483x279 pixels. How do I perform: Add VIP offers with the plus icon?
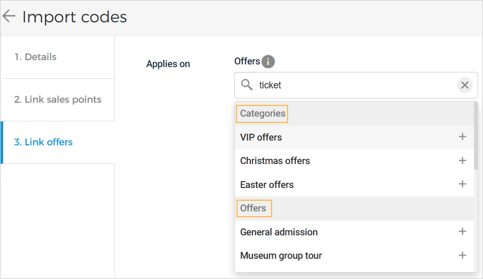(x=462, y=137)
